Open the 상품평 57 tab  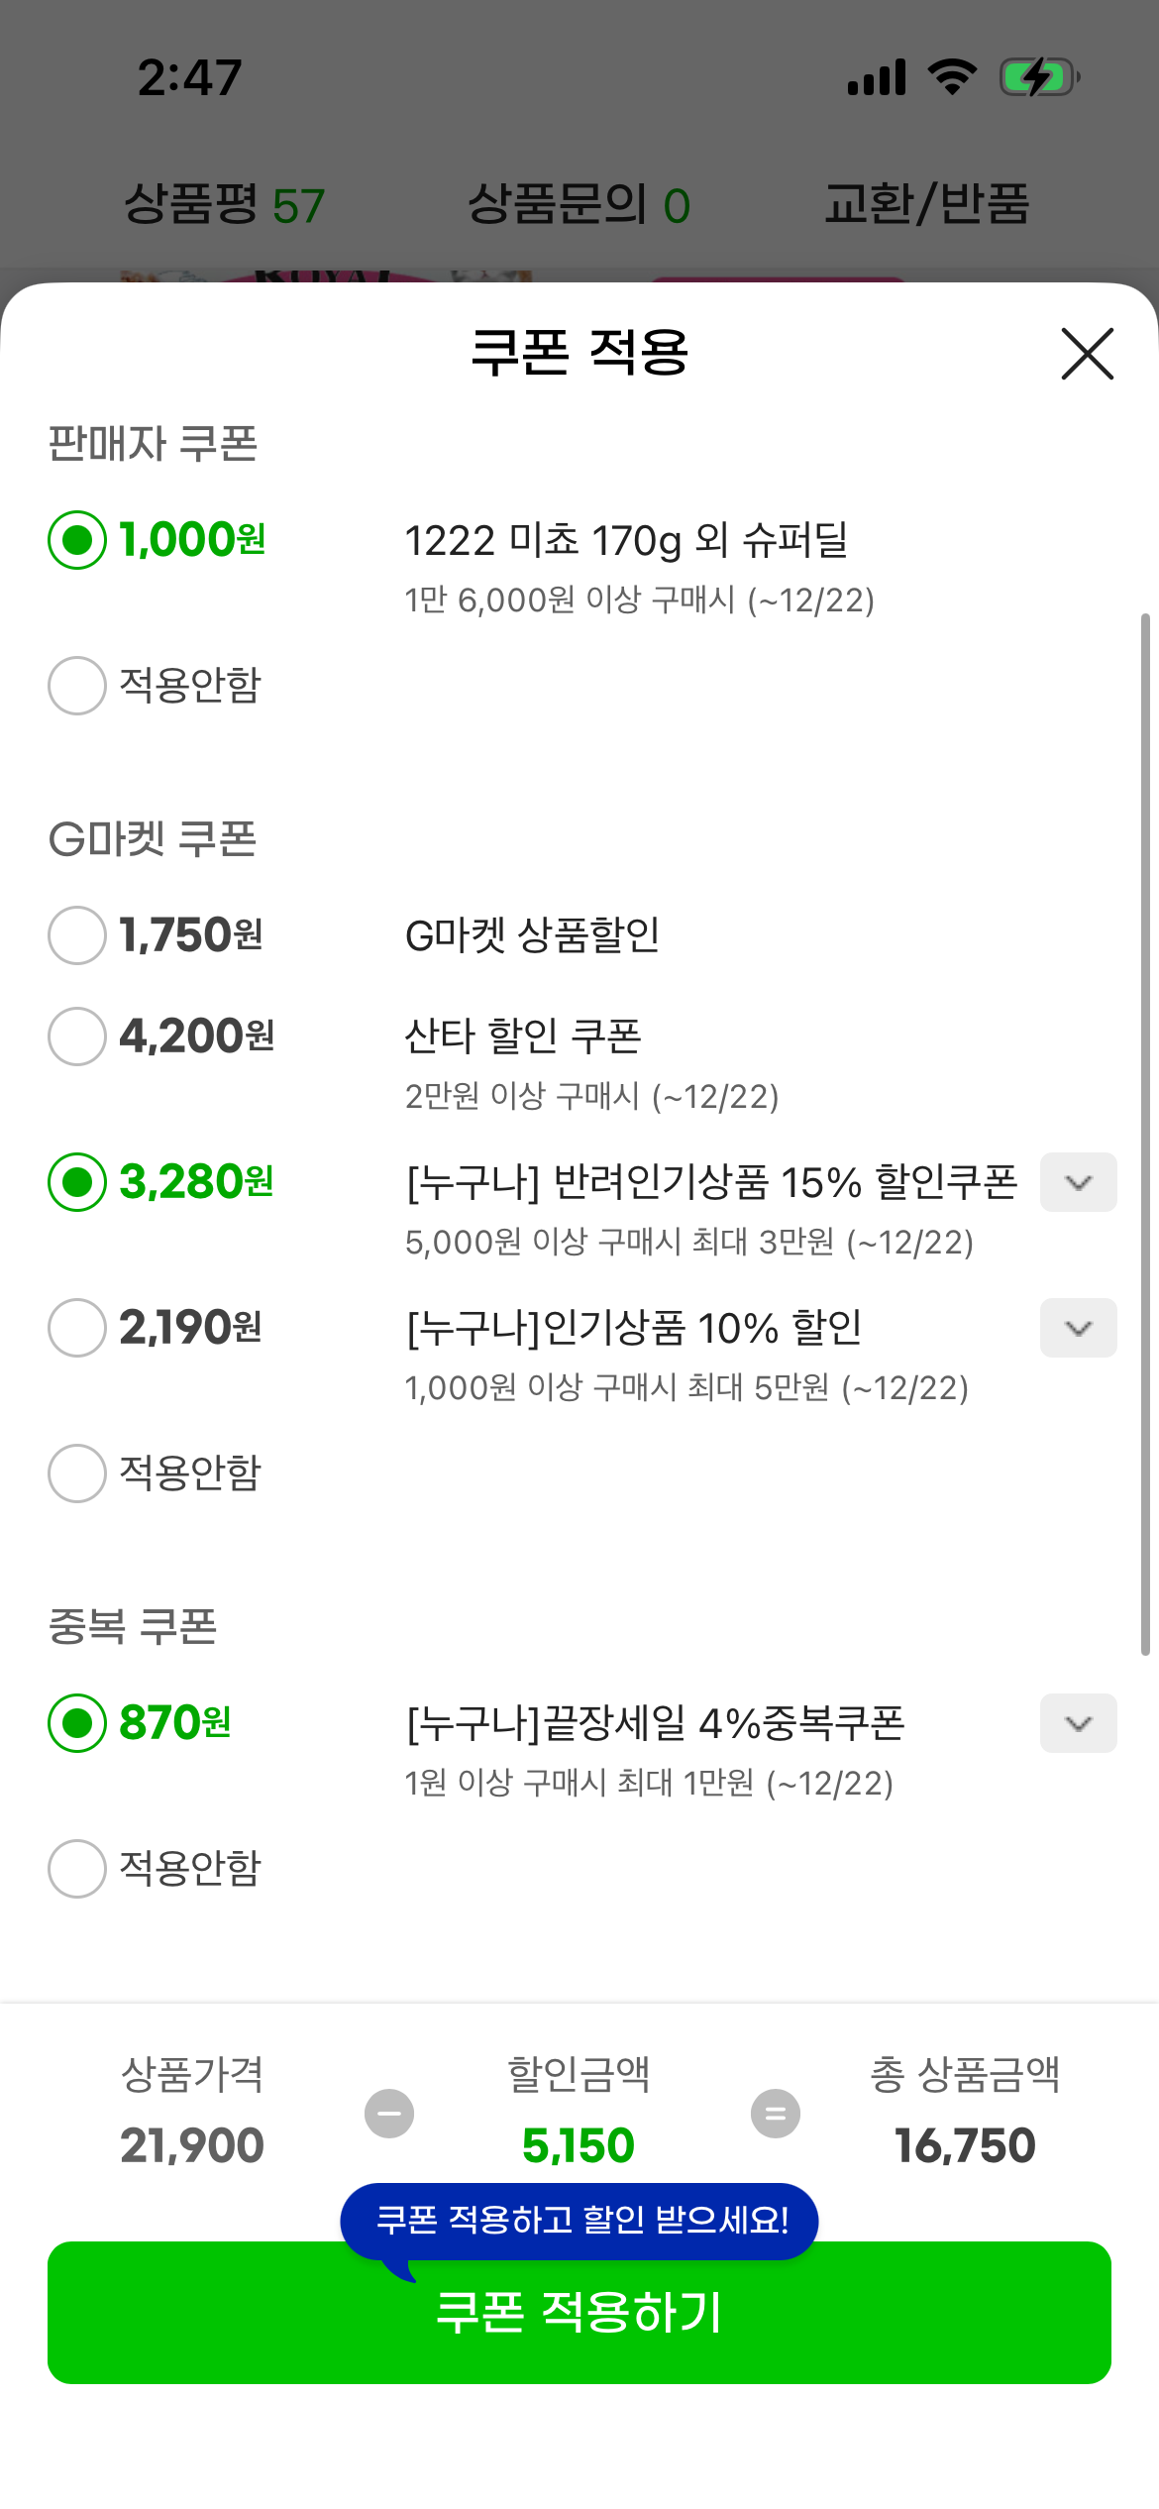[x=224, y=205]
